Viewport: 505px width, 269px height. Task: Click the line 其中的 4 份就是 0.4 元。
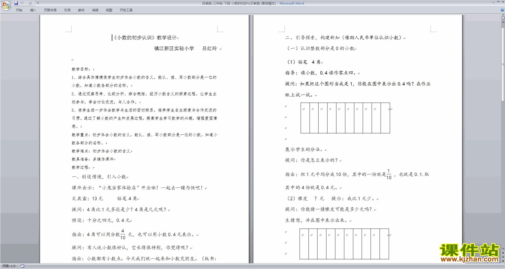tap(313, 188)
